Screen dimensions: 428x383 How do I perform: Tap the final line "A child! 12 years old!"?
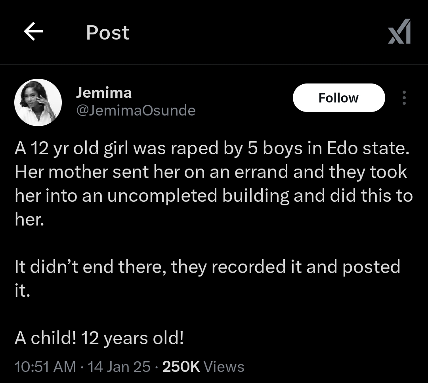coord(99,338)
